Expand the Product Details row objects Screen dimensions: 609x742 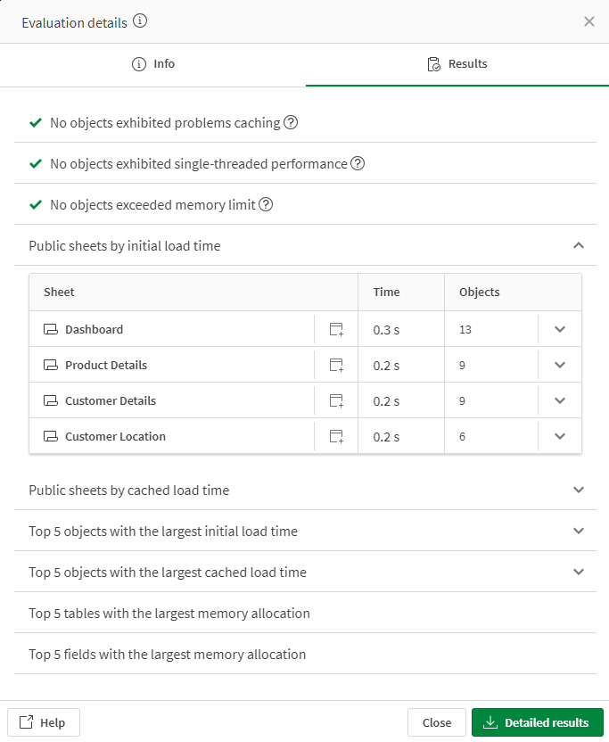tap(560, 366)
